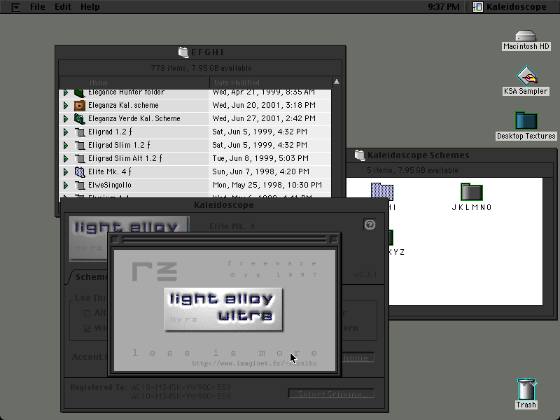Screen dimensions: 560x420
Task: Click the 5 items, 7.95 GB available text
Action: pos(412,170)
